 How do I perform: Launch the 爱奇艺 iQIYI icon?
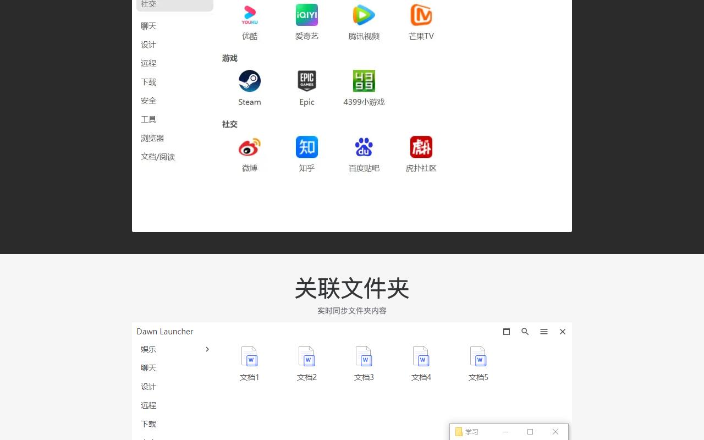[x=307, y=15]
